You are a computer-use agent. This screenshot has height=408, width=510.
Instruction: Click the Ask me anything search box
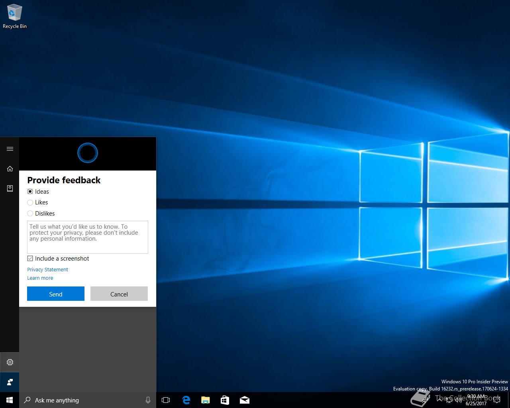click(x=88, y=400)
